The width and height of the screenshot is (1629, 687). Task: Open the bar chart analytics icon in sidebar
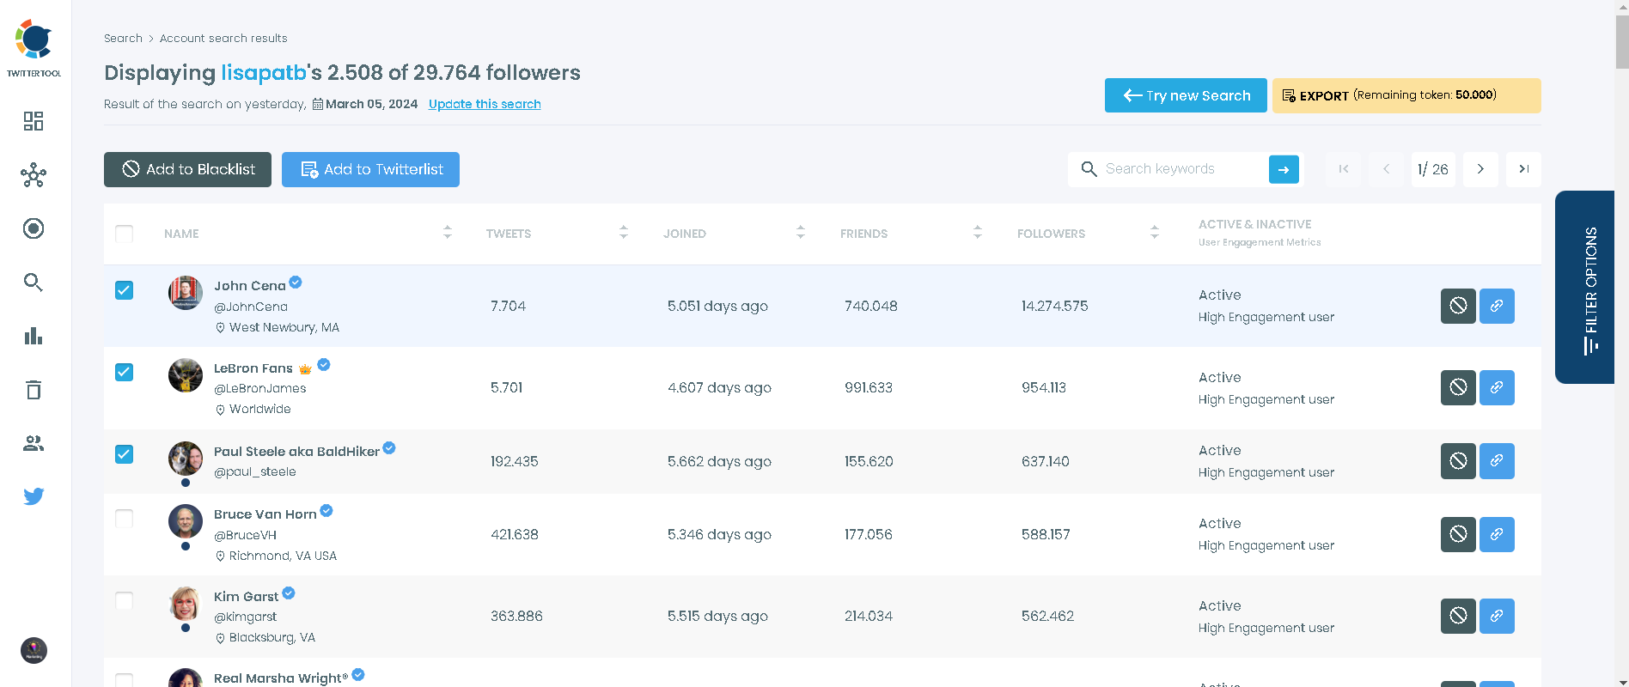(x=34, y=336)
